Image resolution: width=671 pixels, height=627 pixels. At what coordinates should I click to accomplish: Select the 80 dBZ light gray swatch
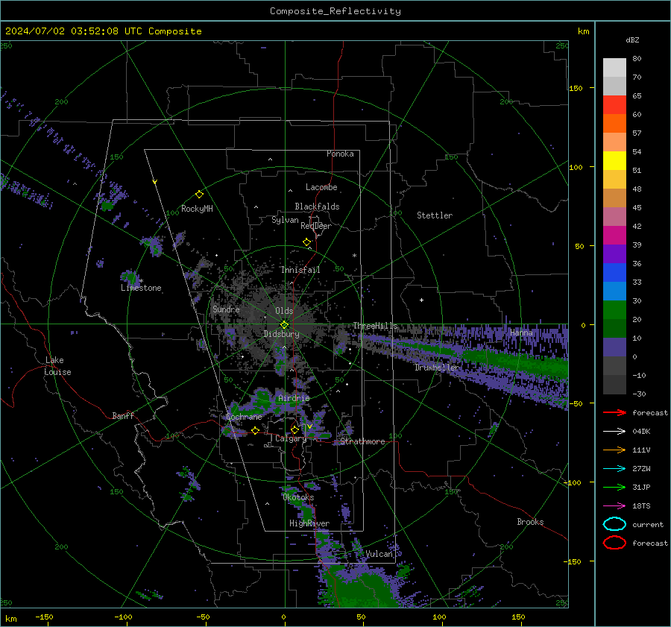614,67
